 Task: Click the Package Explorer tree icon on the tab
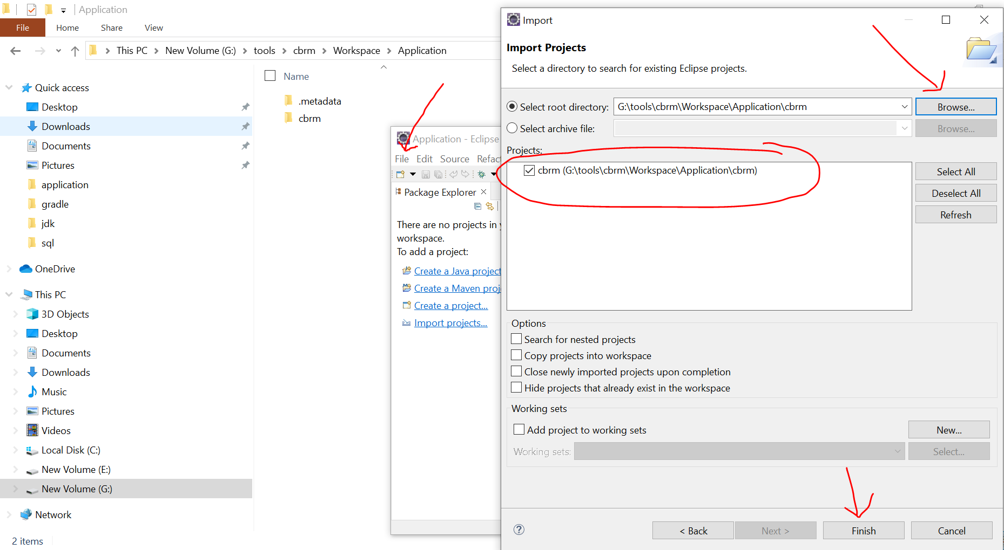pyautogui.click(x=399, y=191)
